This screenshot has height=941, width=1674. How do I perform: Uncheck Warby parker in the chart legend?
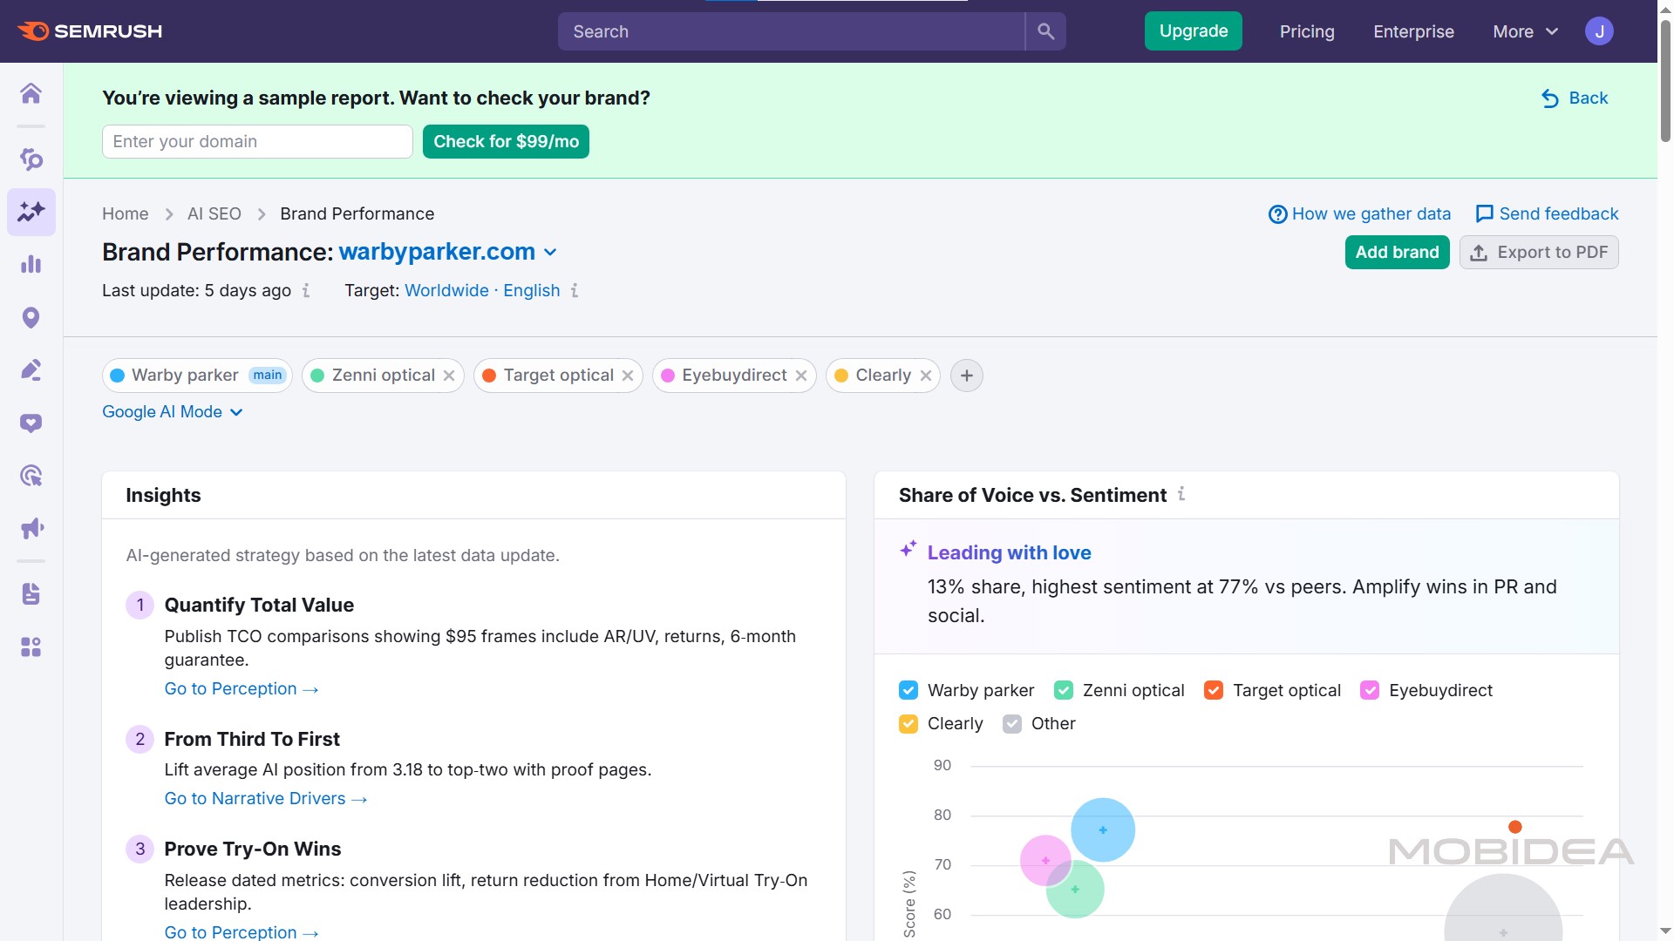click(909, 690)
